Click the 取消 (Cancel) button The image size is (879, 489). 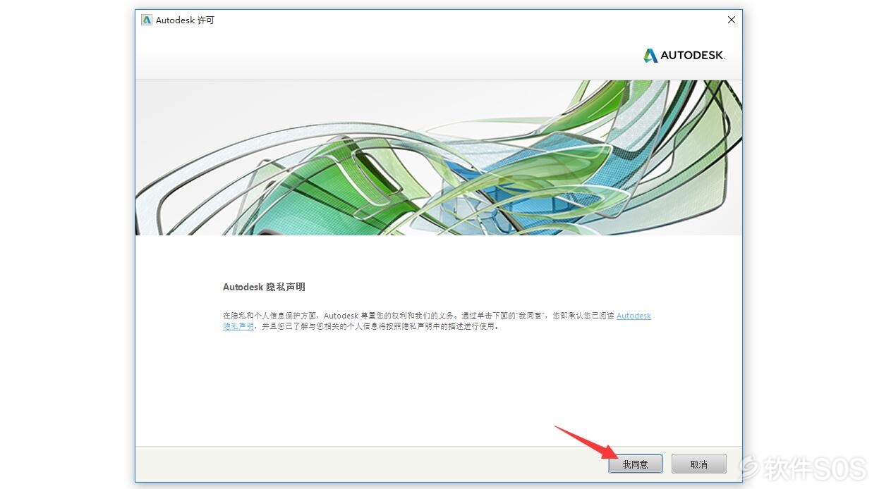pyautogui.click(x=698, y=464)
